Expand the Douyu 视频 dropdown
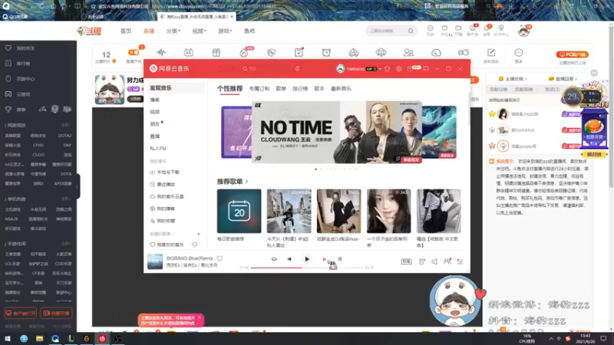Image resolution: width=614 pixels, height=345 pixels. point(199,31)
